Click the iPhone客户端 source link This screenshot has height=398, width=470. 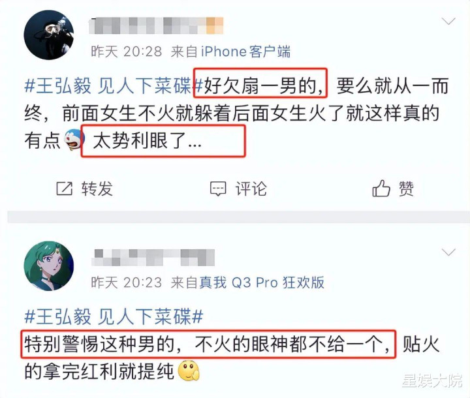click(245, 52)
